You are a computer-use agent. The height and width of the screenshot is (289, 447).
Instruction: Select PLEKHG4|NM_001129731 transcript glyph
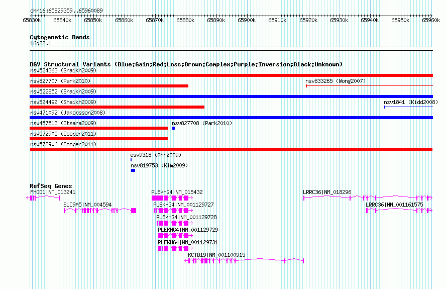pos(176,248)
